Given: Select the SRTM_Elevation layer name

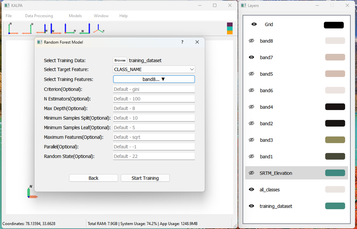Looking at the screenshot, I should pyautogui.click(x=276, y=173).
